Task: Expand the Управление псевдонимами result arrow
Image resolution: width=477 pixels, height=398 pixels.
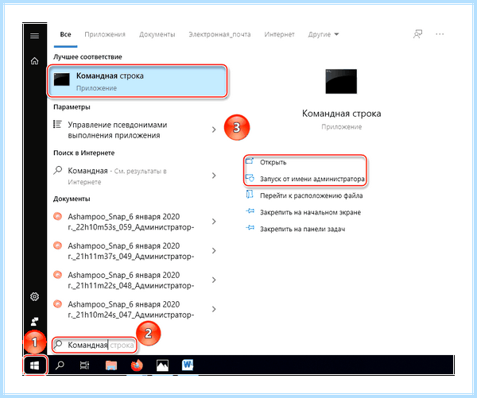Action: tap(214, 129)
